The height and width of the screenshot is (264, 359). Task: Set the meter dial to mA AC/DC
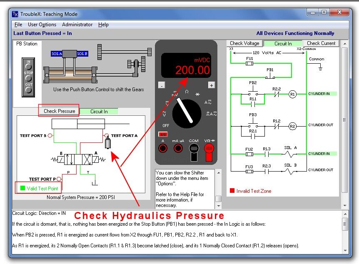[211, 114]
